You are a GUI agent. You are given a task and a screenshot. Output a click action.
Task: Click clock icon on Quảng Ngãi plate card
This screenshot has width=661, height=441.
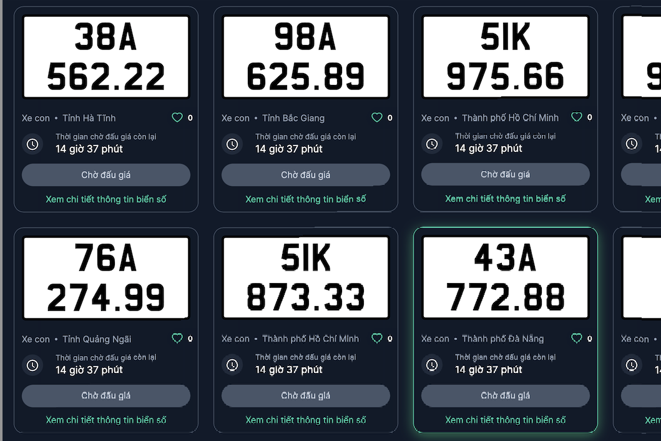pos(32,365)
